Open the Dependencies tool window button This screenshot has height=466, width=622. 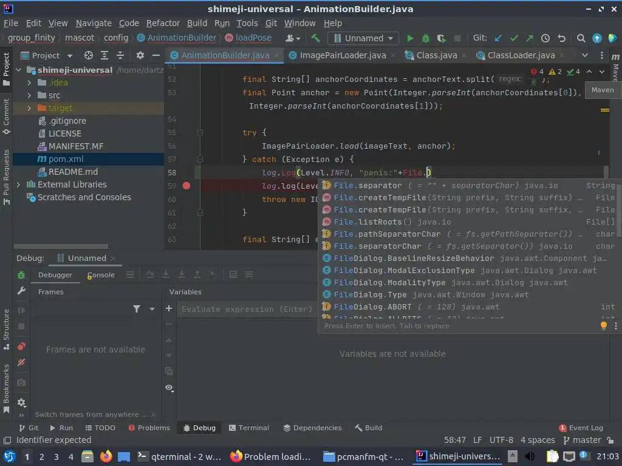pos(313,428)
